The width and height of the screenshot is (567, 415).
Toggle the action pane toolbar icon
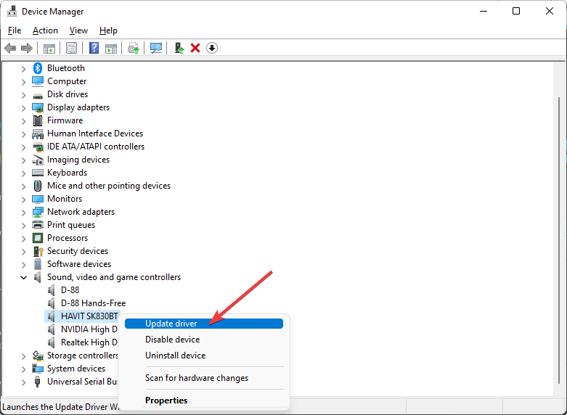(111, 48)
